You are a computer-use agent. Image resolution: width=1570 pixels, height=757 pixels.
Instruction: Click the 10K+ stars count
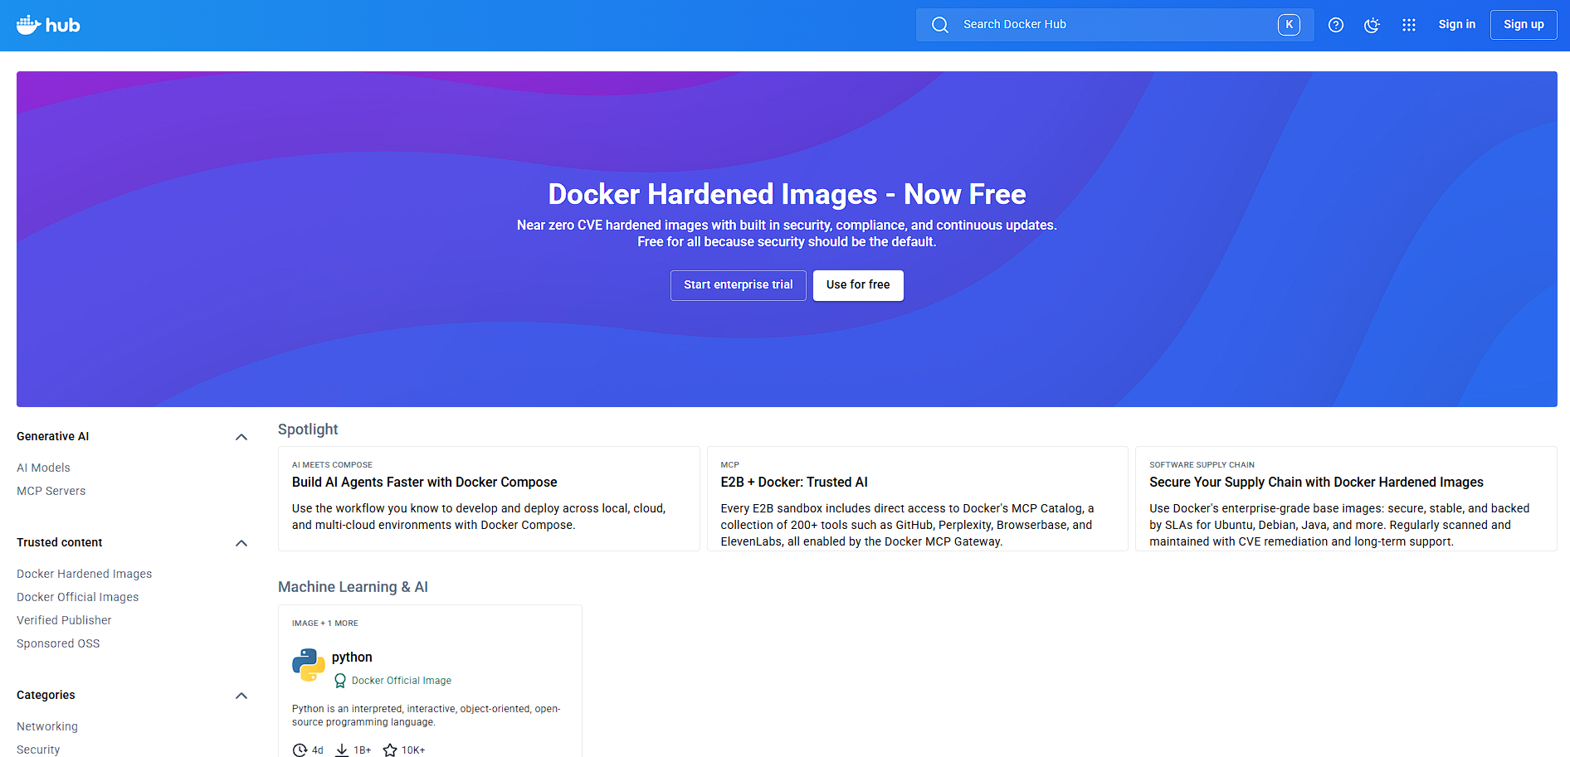pyautogui.click(x=413, y=750)
